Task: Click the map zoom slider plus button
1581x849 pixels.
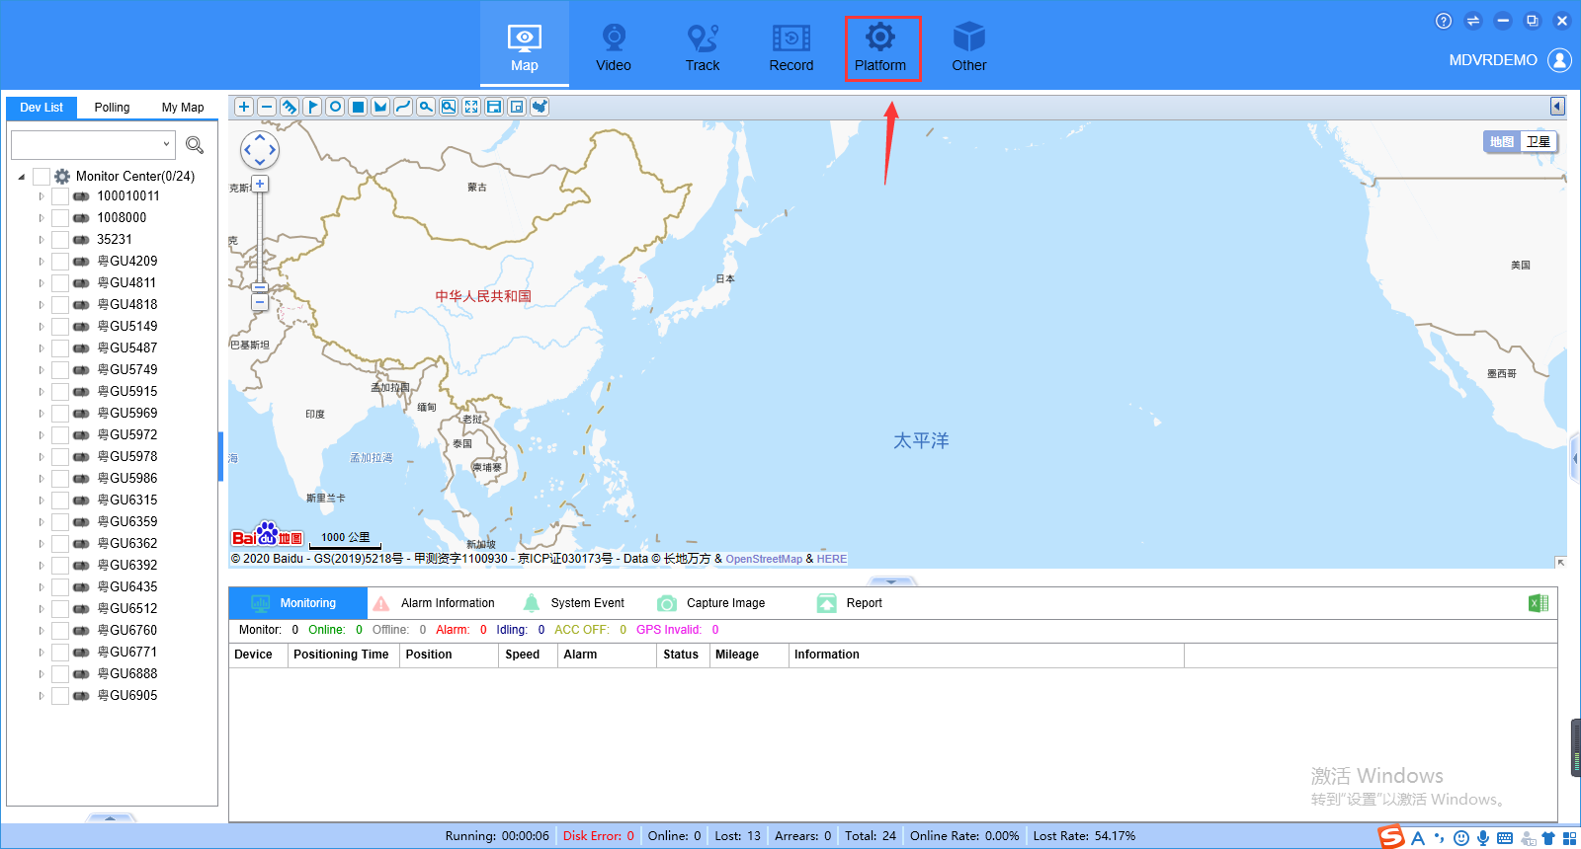Action: point(260,184)
